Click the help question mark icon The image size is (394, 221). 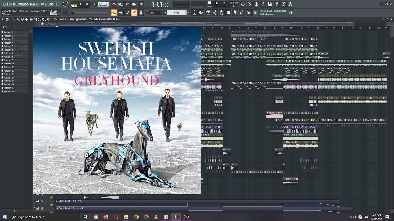pos(263,4)
